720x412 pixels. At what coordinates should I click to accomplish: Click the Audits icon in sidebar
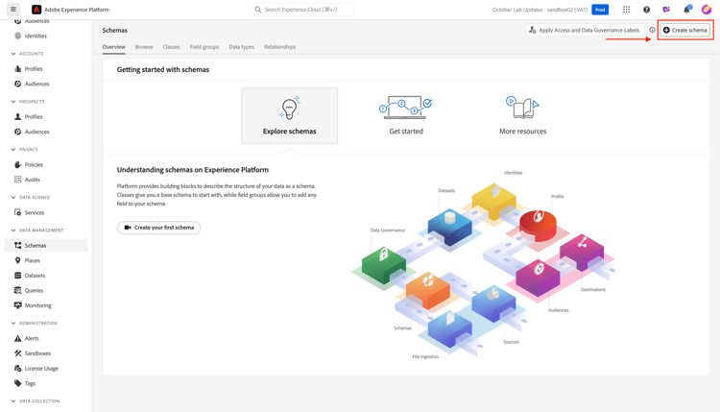(18, 180)
